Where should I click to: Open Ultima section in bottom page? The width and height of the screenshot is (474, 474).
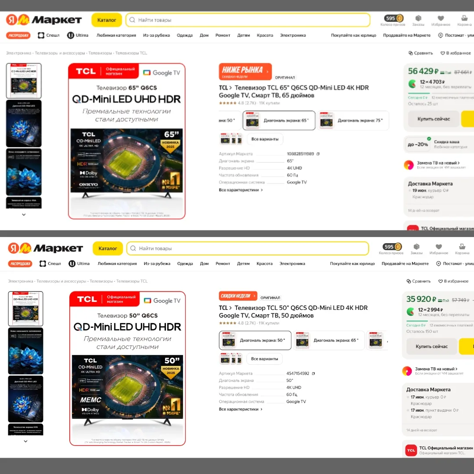79,264
